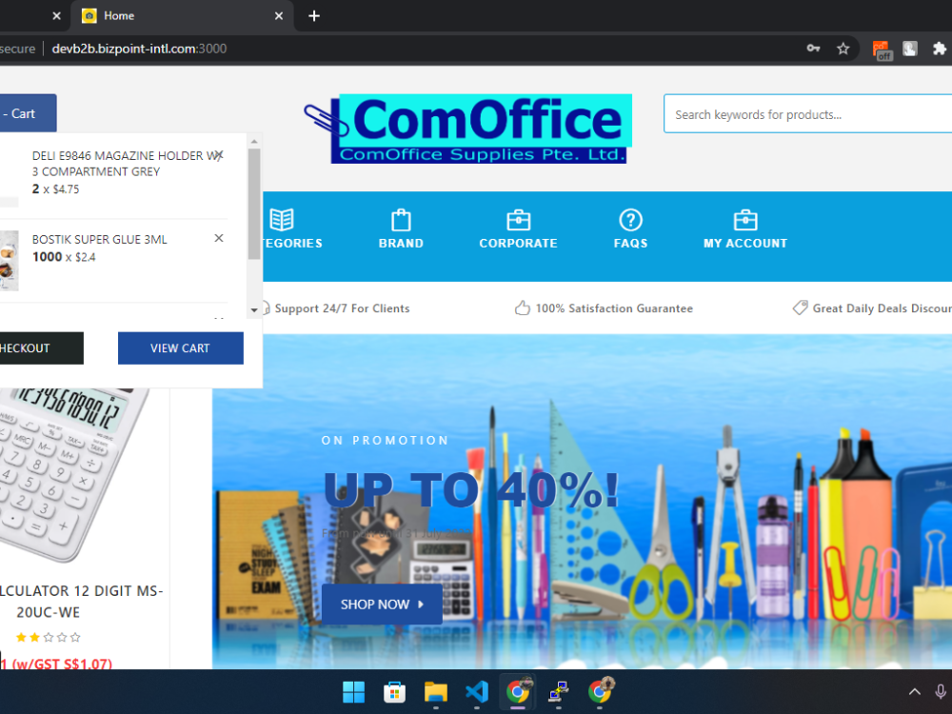Click in the product search keywords field

(x=807, y=113)
